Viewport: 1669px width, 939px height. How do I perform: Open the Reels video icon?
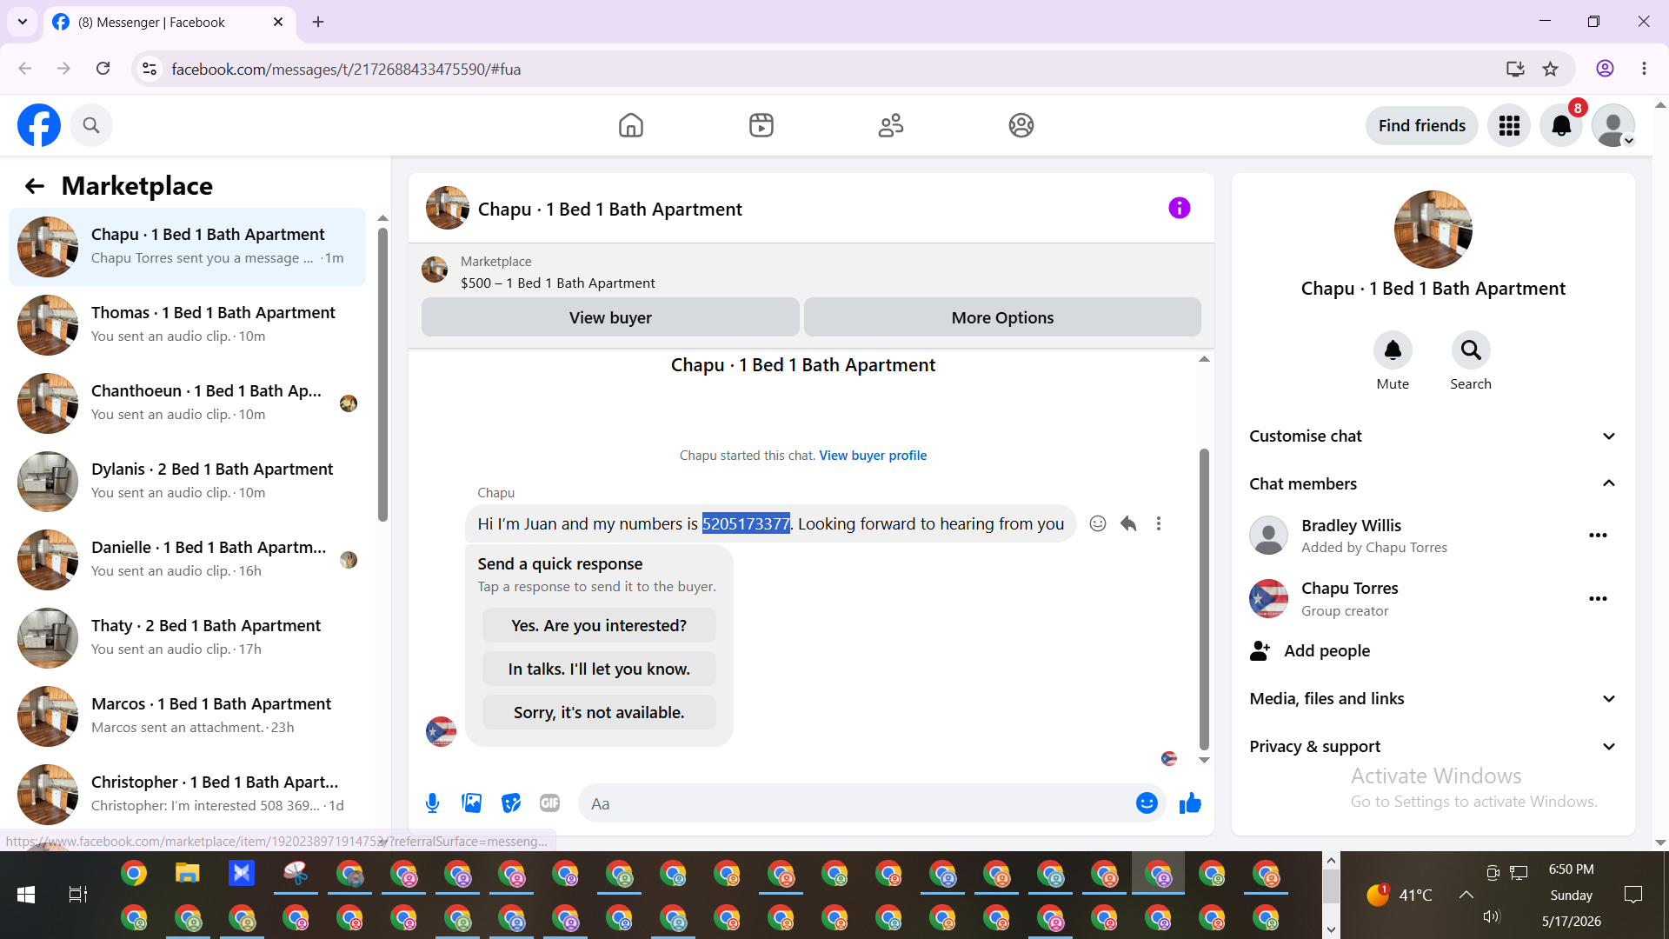point(761,125)
